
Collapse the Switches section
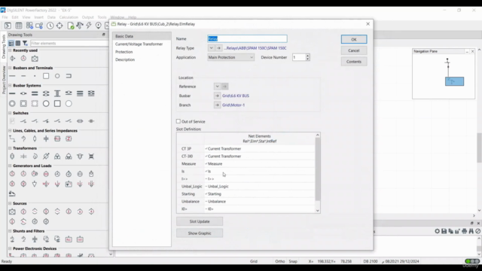click(10, 113)
